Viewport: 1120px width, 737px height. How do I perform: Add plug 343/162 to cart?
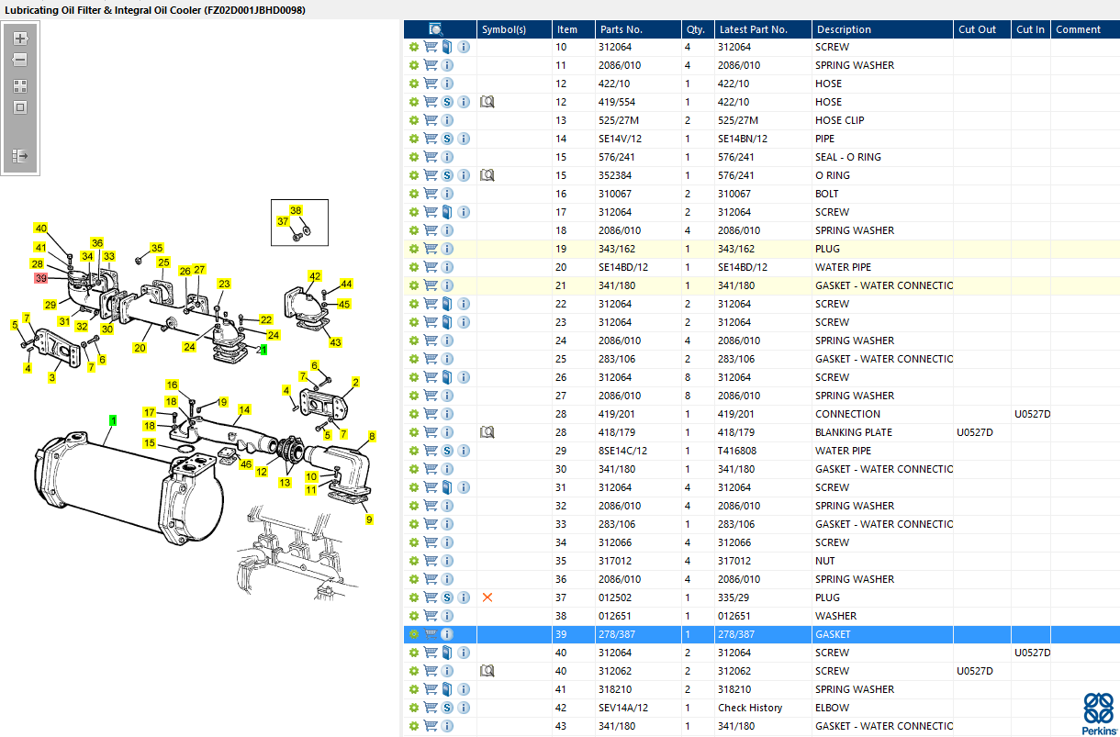pyautogui.click(x=430, y=249)
